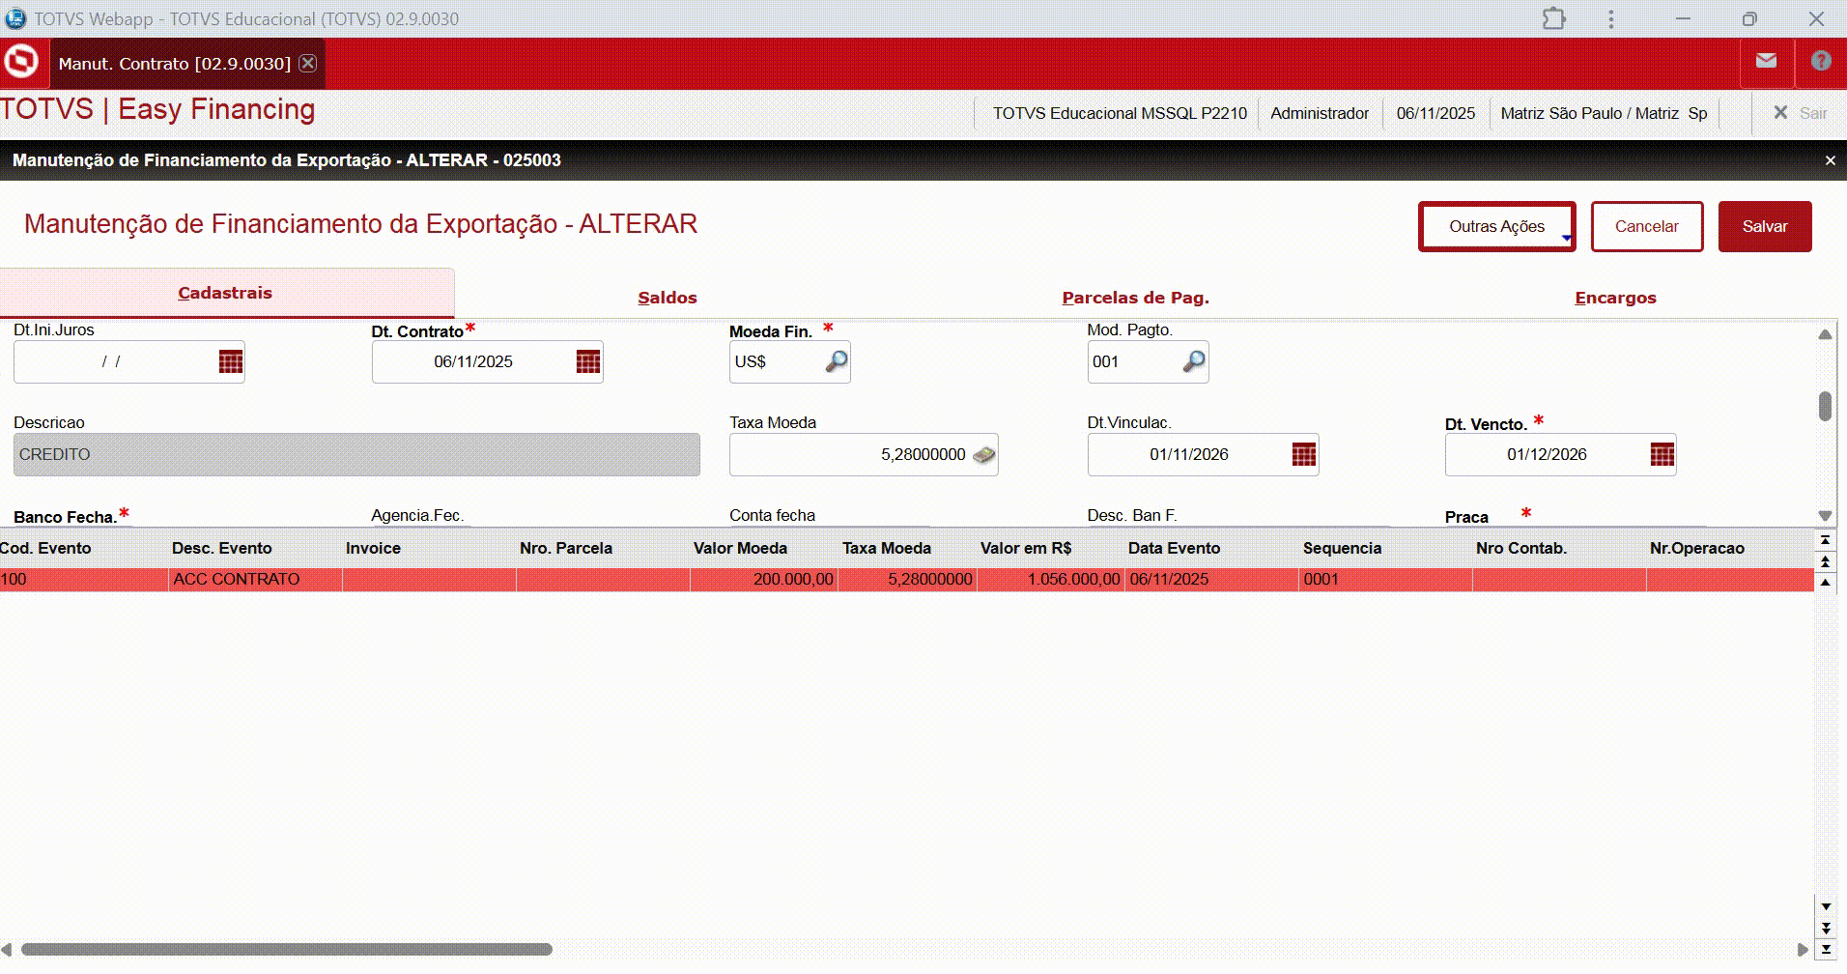Click the TOTVS Educacional MSSQL P2210 label
The height and width of the screenshot is (974, 1847).
1120,113
